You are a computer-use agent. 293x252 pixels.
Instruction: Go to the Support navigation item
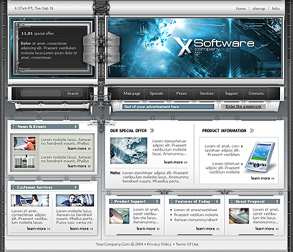(x=231, y=93)
